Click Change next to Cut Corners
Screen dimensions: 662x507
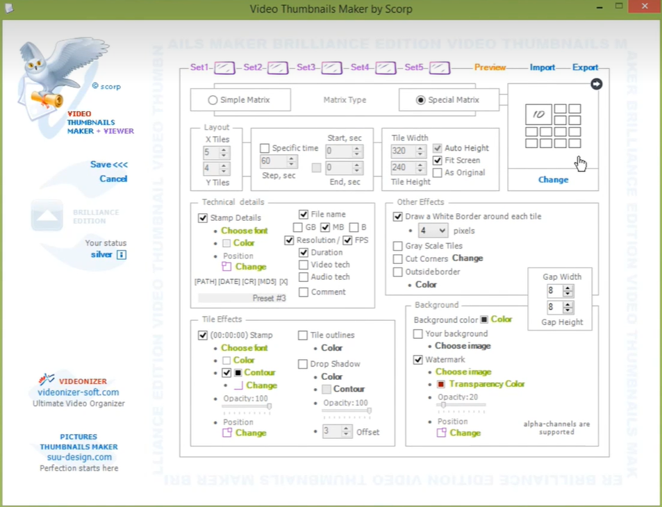467,258
